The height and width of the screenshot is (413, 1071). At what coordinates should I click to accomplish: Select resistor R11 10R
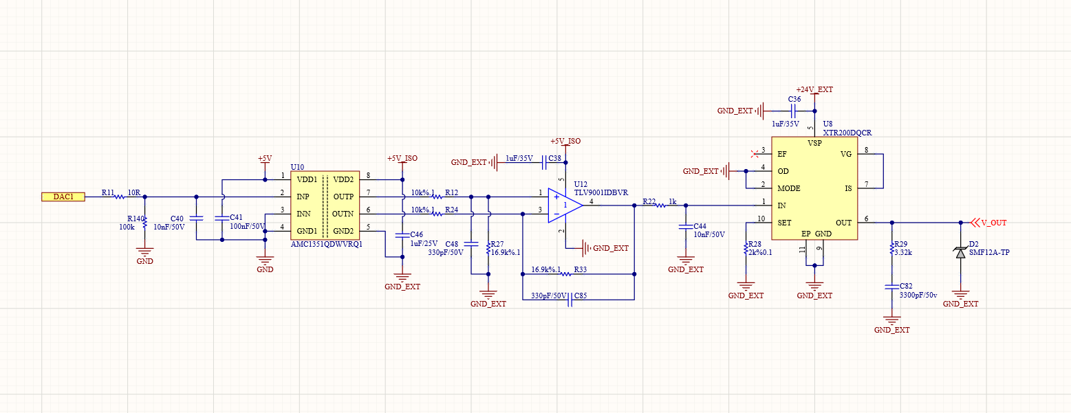(x=120, y=197)
